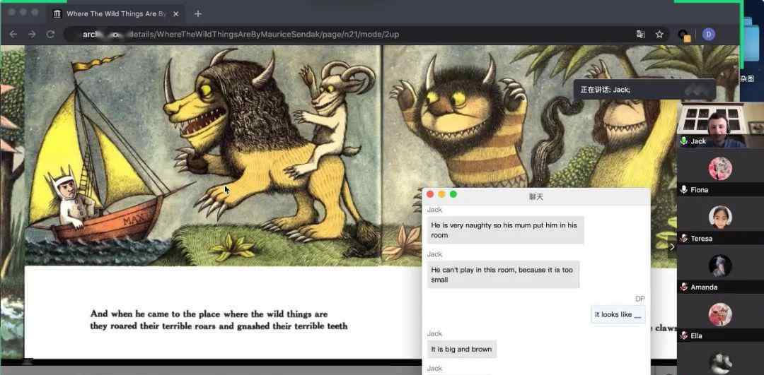Select Fiona's avatar thumbnail

tap(719, 169)
